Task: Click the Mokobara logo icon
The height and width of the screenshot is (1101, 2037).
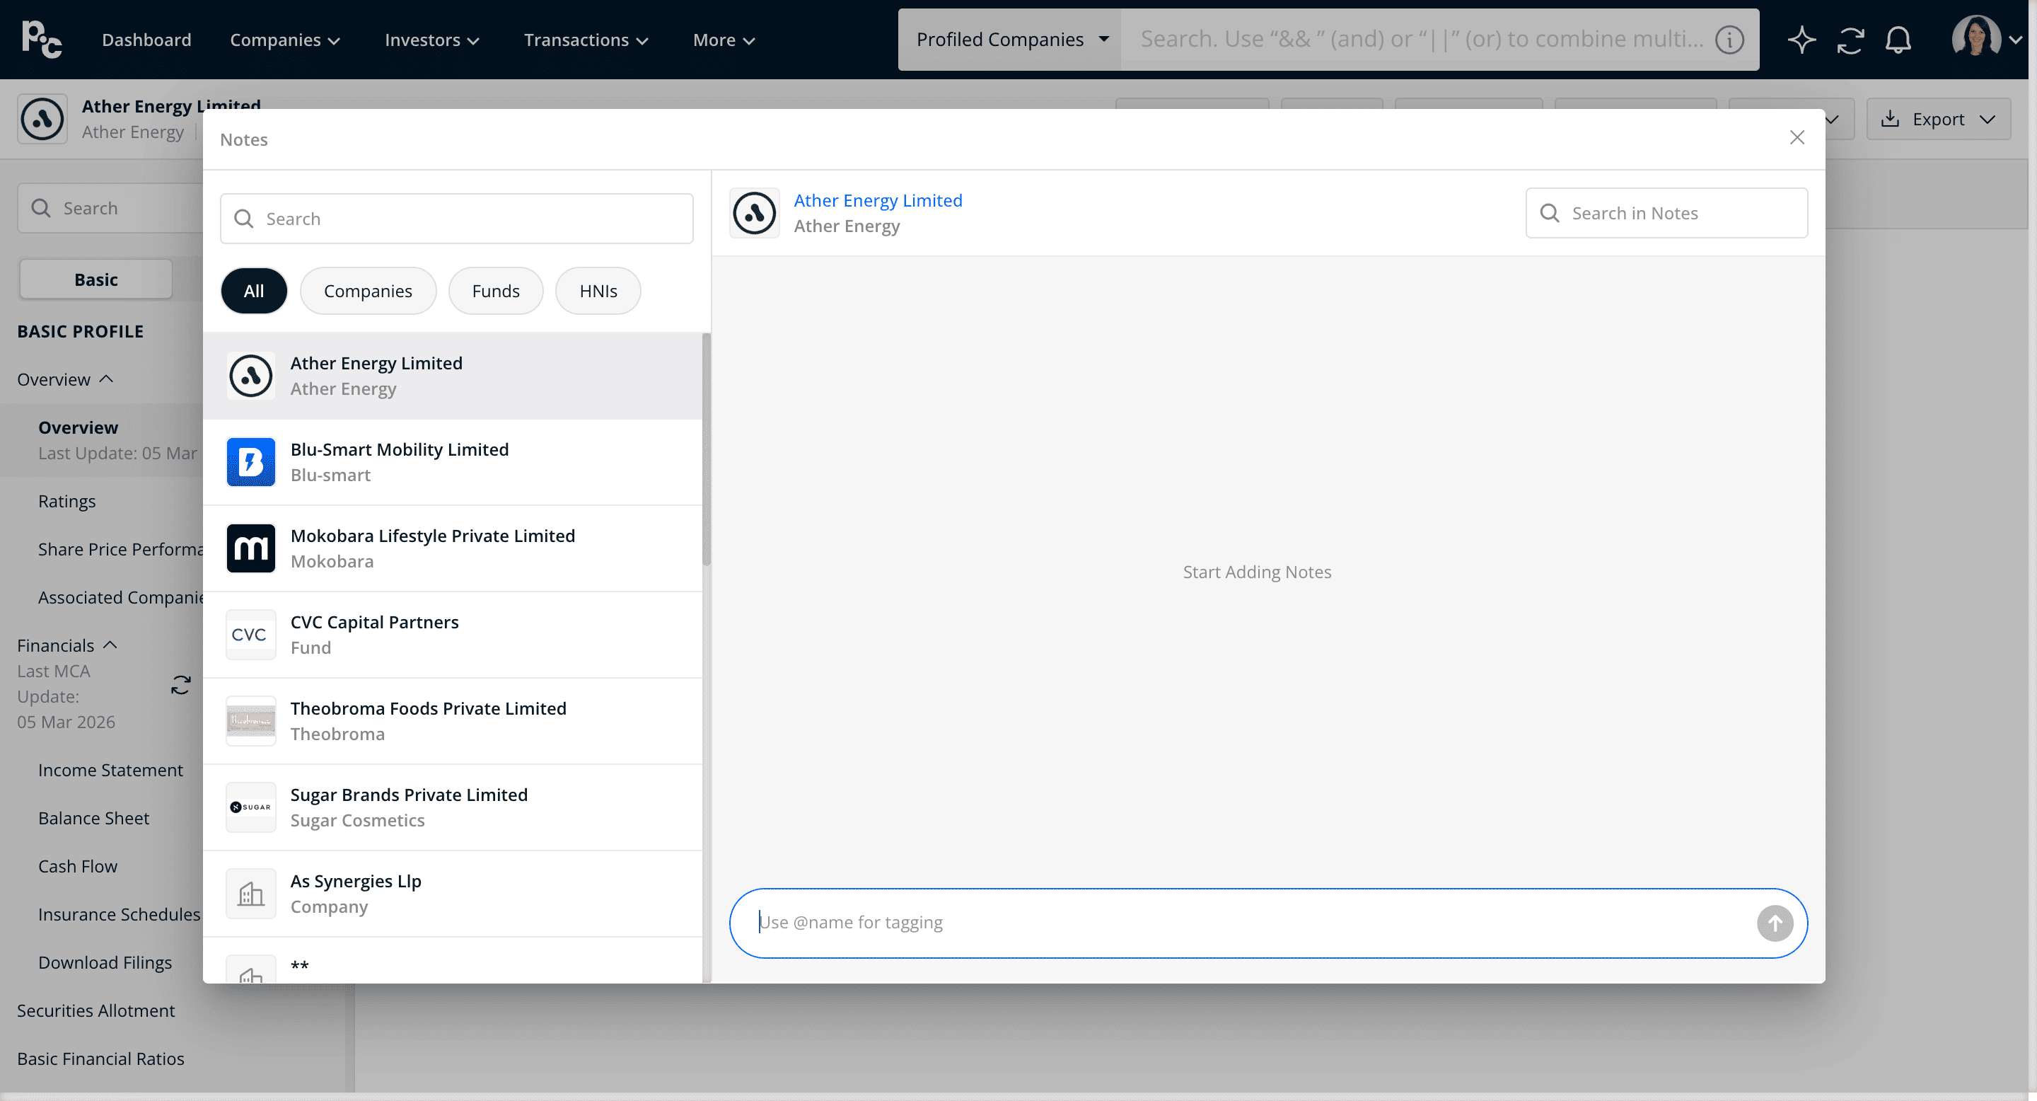Action: tap(250, 548)
